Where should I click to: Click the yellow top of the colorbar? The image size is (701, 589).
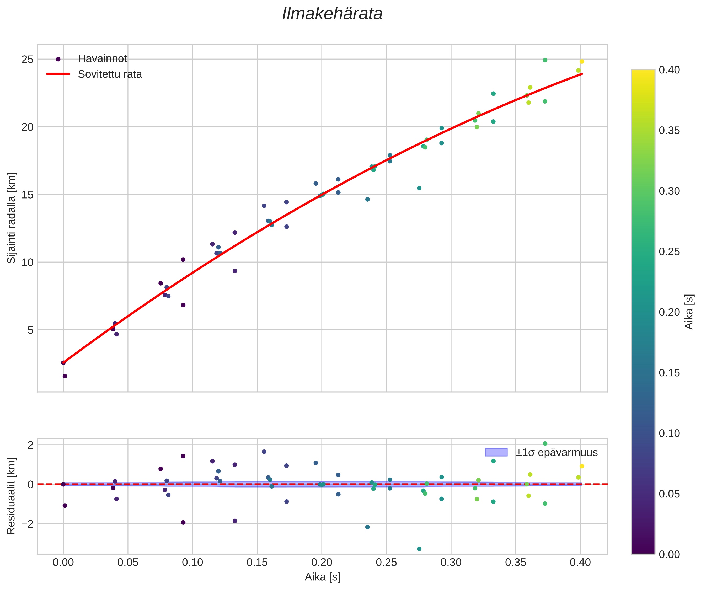[x=643, y=74]
